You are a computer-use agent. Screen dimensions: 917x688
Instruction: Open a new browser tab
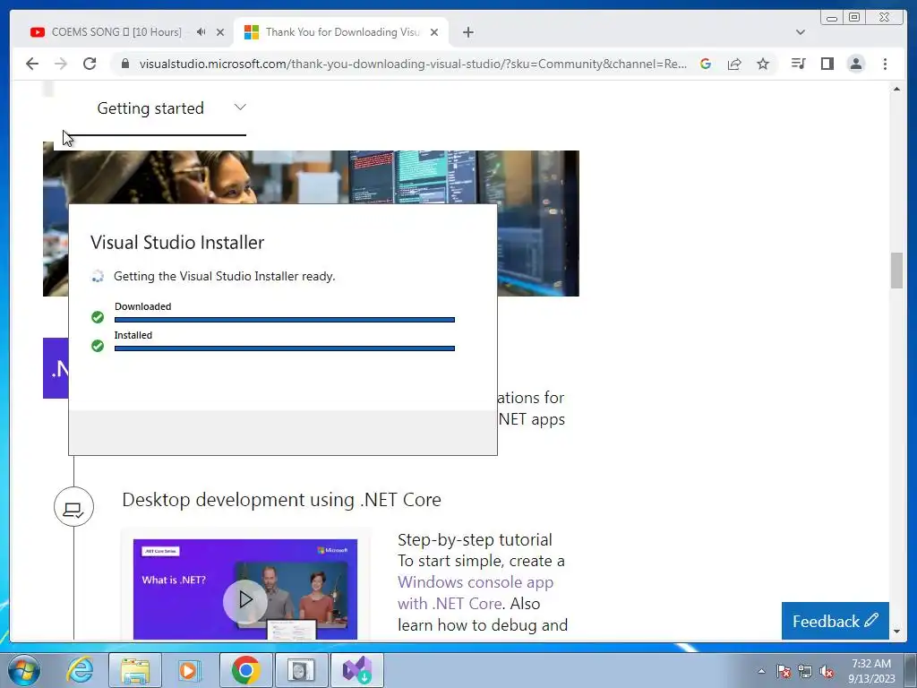pos(467,32)
